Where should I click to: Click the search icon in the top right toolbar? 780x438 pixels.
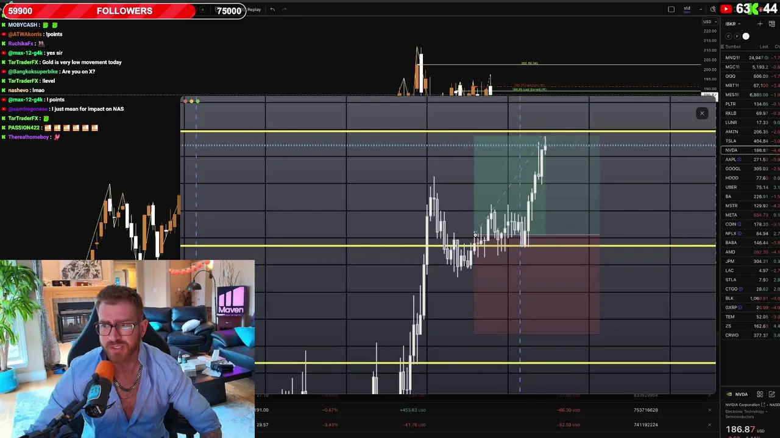pyautogui.click(x=712, y=9)
